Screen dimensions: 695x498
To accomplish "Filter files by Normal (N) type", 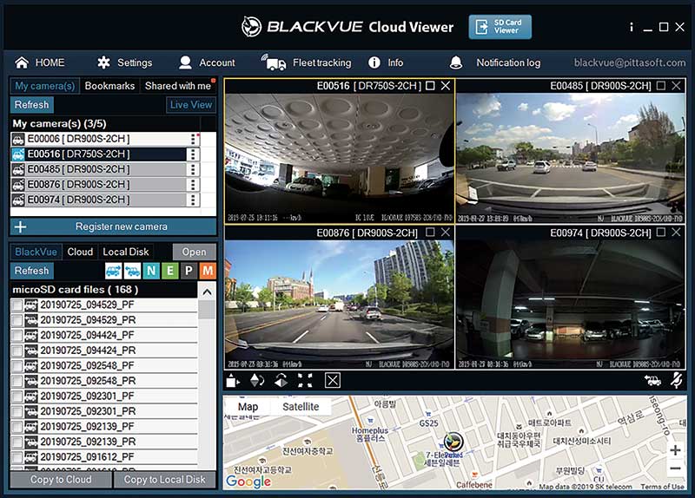I will tap(151, 271).
